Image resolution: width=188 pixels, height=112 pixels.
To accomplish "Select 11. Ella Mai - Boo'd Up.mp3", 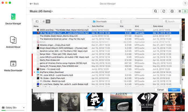I will pyautogui.click(x=106, y=81).
